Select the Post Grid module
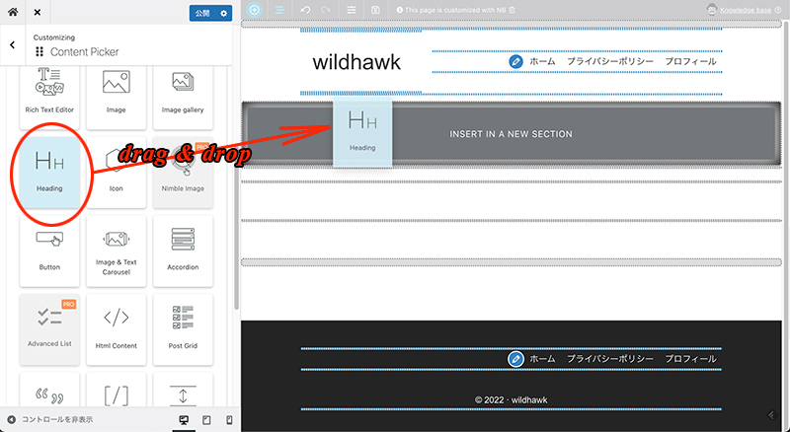790x432 pixels. [x=182, y=326]
